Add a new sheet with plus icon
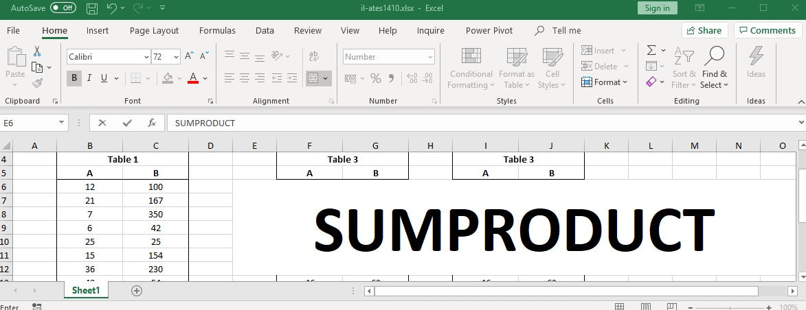The height and width of the screenshot is (310, 806). (x=137, y=291)
